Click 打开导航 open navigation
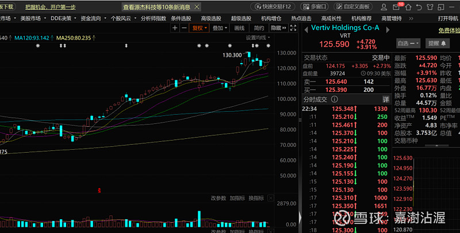Image resolution: width=460 pixels, height=233 pixels. (x=448, y=18)
